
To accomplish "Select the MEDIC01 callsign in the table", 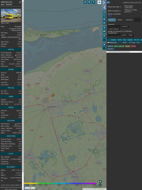I will click(113, 43).
